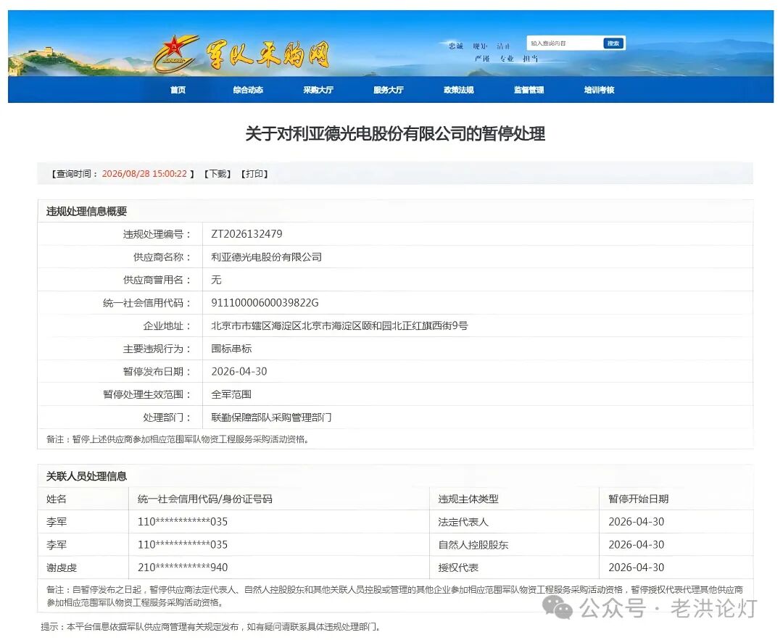Click the 暂停发布日期 value 2026-04-30
The width and height of the screenshot is (783, 640).
point(239,371)
